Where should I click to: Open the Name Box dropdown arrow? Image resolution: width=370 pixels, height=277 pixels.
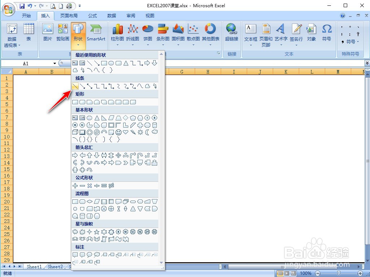pos(55,63)
